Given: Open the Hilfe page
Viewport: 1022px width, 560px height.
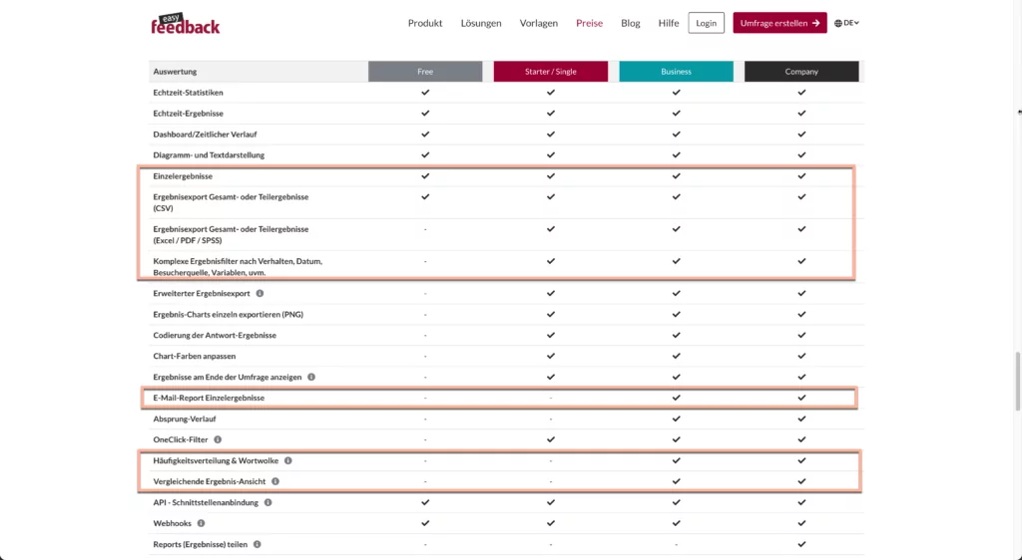Looking at the screenshot, I should click(668, 23).
